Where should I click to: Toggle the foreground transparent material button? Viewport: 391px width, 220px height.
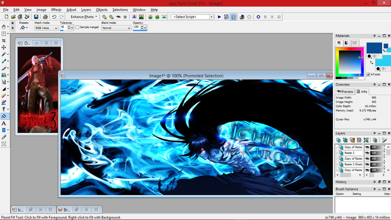[379, 56]
